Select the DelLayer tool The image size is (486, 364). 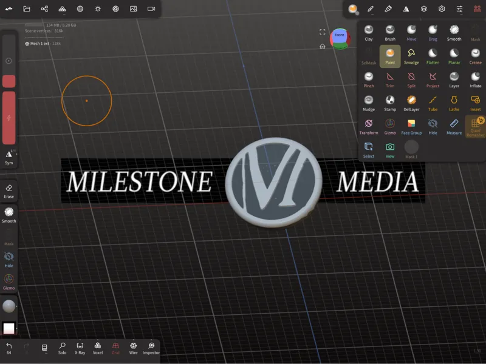coord(411,103)
